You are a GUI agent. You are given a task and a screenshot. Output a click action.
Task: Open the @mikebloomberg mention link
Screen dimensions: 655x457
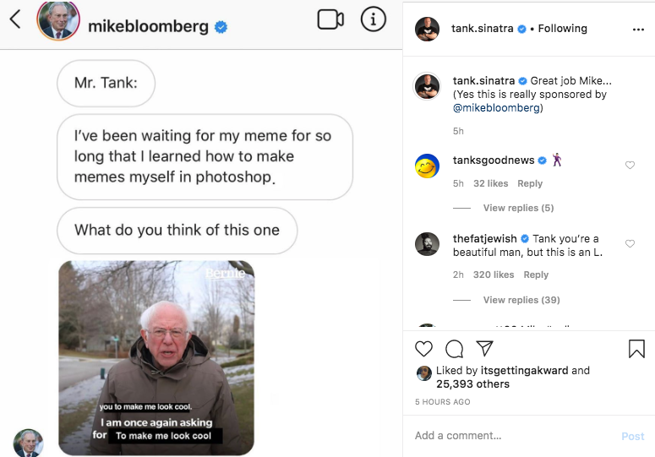[496, 108]
